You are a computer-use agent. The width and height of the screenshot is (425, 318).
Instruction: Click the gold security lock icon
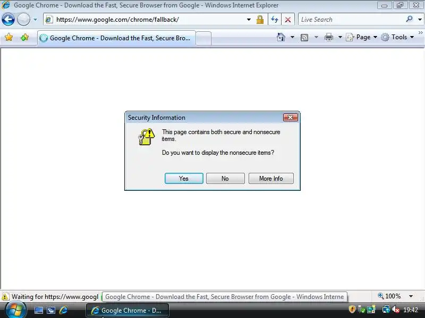pos(260,20)
